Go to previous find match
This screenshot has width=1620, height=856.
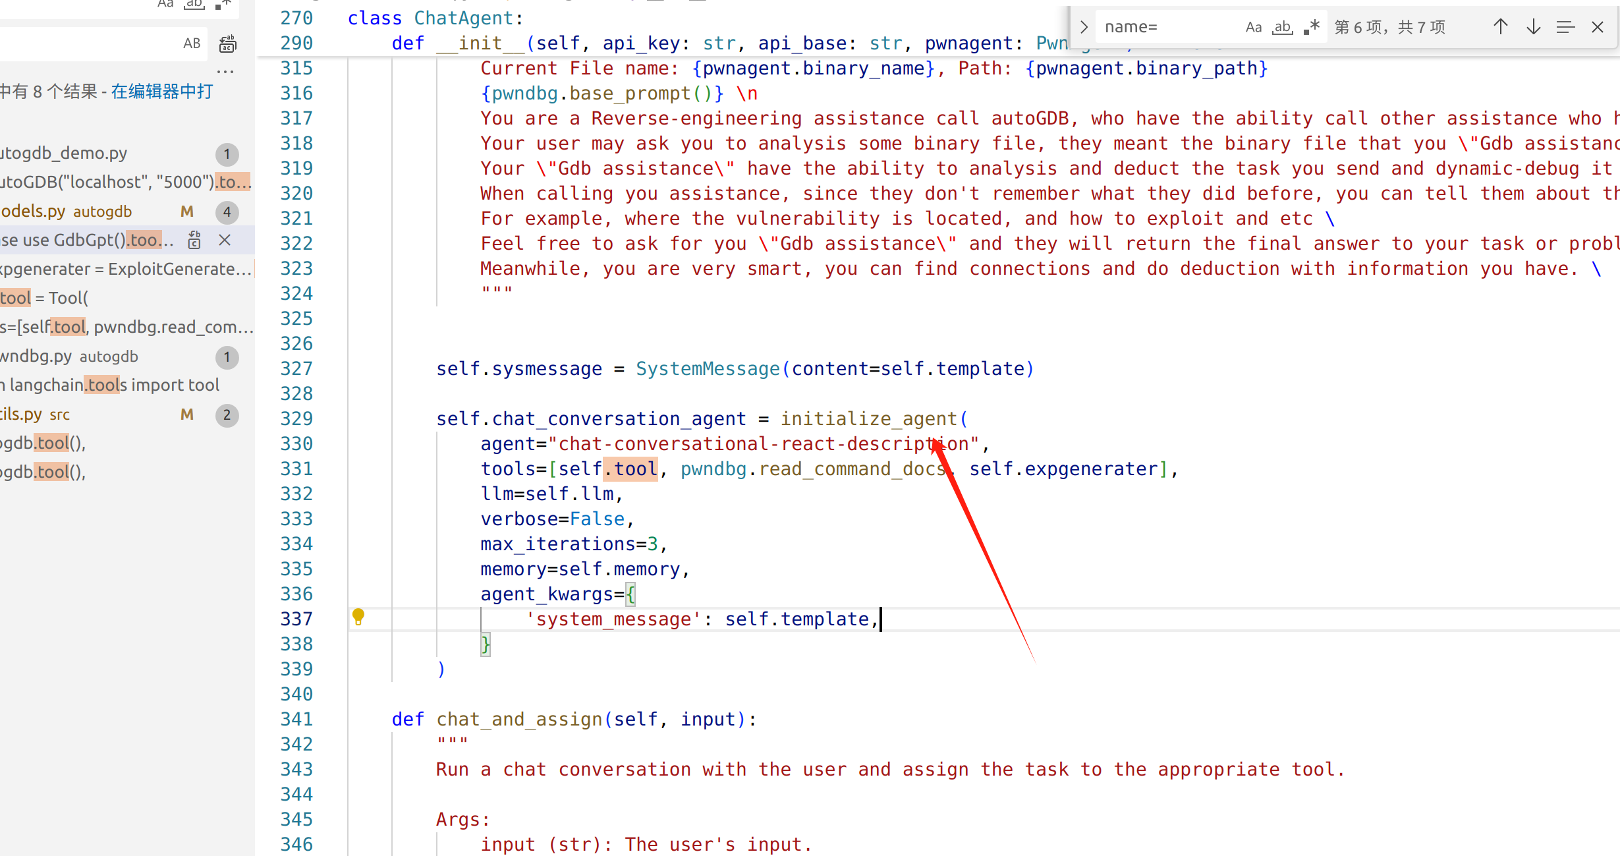pos(1500,27)
